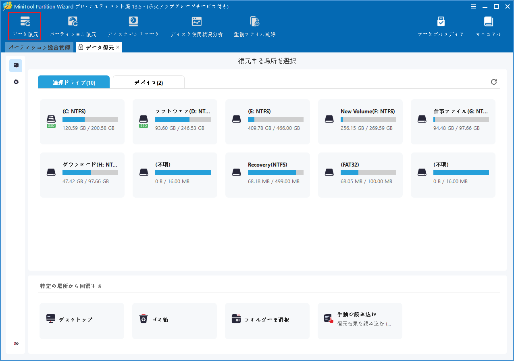Click フォルダーを選択 to choose a folder
514x361 pixels.
267,321
